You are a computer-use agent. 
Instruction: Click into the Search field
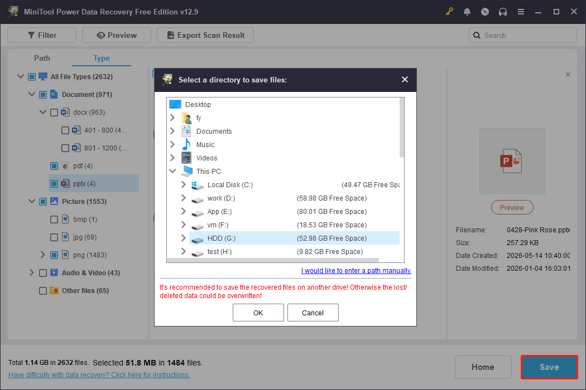click(x=523, y=35)
